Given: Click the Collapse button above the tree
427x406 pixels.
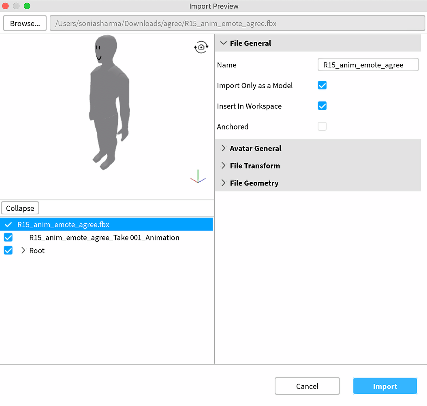Looking at the screenshot, I should point(20,208).
